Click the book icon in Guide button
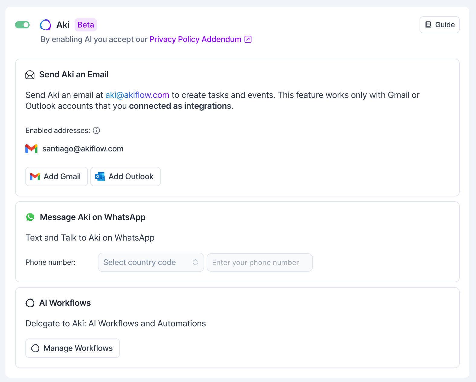 [x=428, y=25]
